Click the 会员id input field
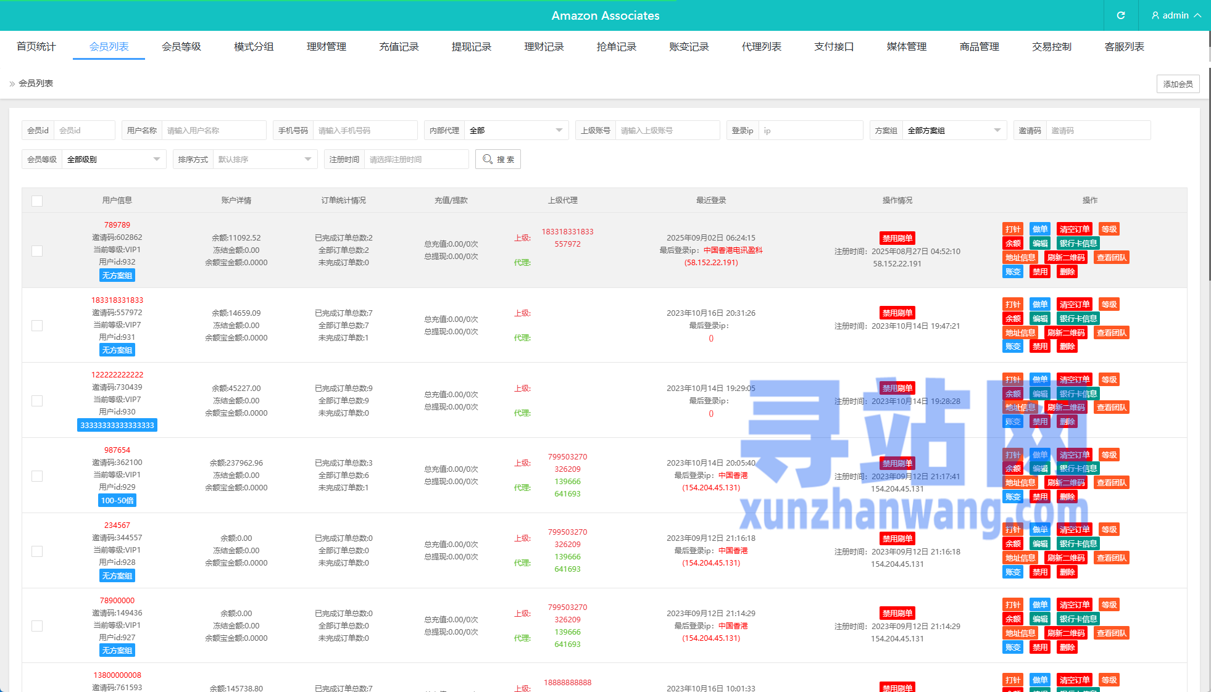1211x692 pixels. pos(84,130)
